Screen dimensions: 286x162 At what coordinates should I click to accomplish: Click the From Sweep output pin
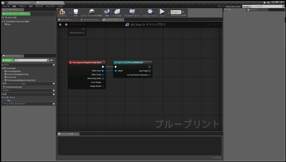pos(103,82)
